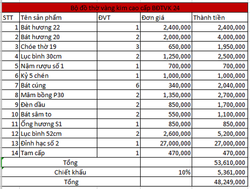Click the ĐVT column header cell

(x=119, y=18)
